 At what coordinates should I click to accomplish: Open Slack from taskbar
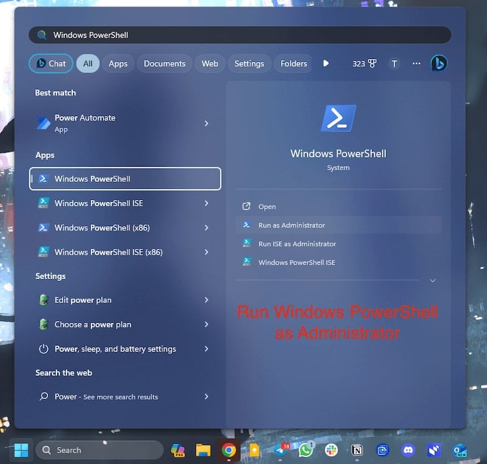[x=331, y=450]
